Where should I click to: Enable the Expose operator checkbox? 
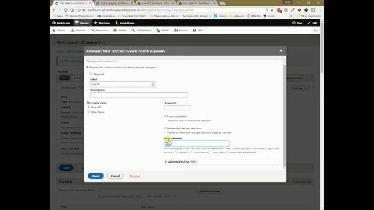pos(165,117)
